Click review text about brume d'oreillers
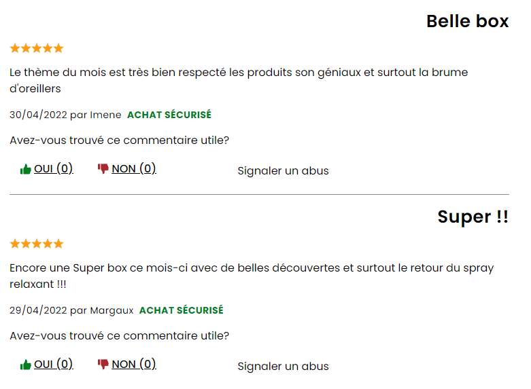Screen dimensions: 531x389 239,80
